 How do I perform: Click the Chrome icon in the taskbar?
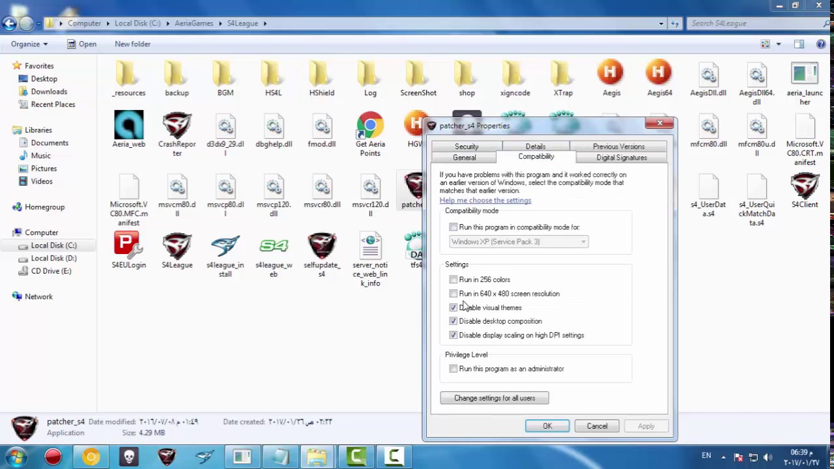click(x=91, y=457)
